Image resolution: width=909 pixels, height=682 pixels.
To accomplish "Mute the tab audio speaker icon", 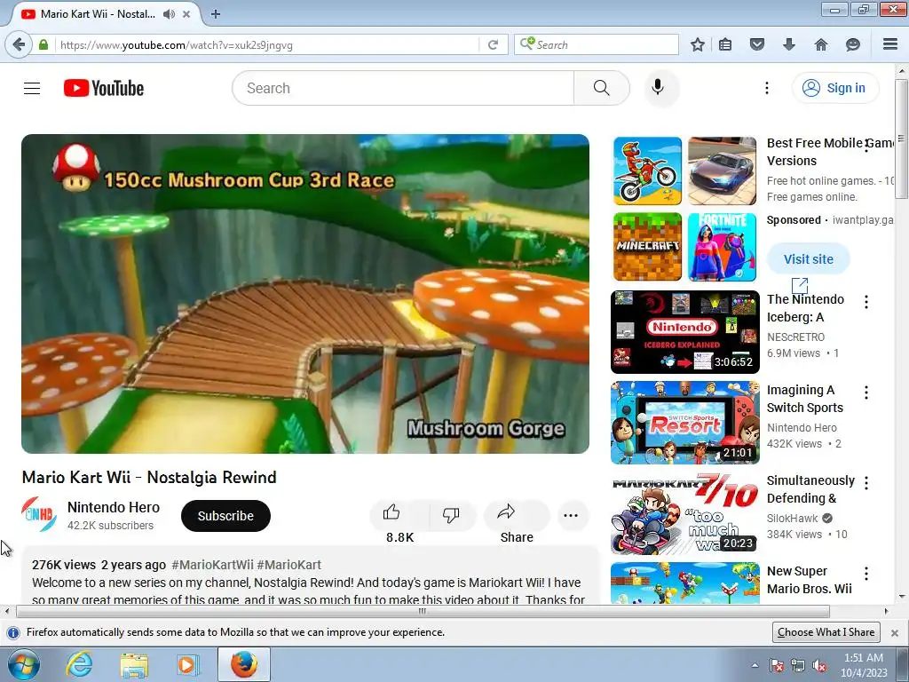I will (x=169, y=14).
